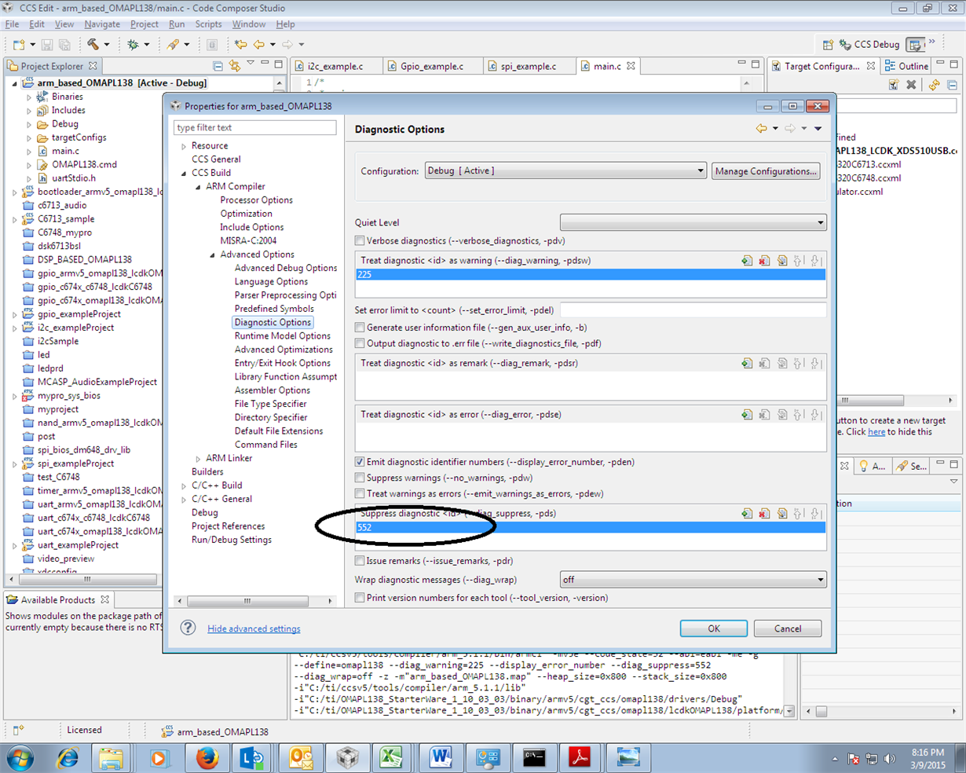
Task: Click the help question mark icon in the dialog
Action: [188, 628]
